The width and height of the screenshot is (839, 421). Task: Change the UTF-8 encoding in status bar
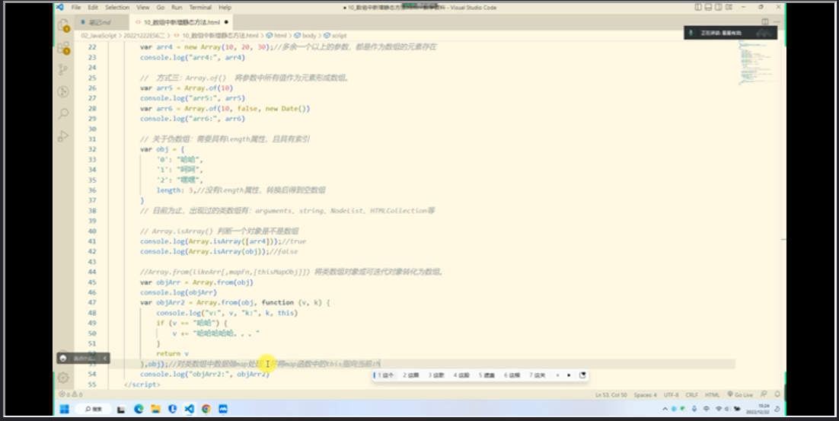coord(671,395)
